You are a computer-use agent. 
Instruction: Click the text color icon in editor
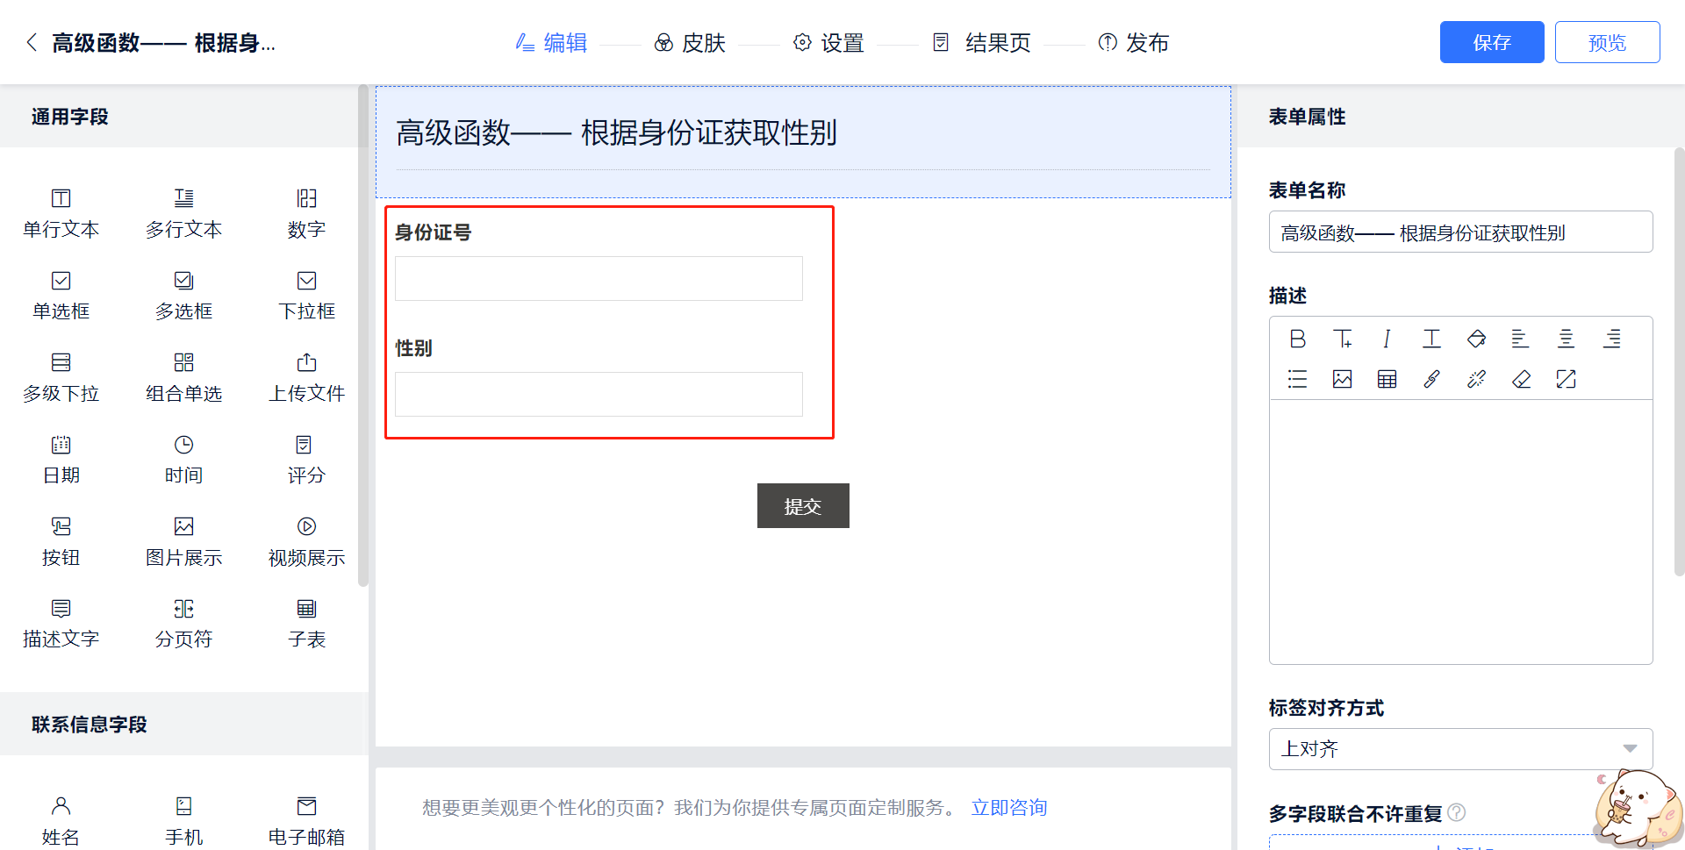tap(1431, 339)
